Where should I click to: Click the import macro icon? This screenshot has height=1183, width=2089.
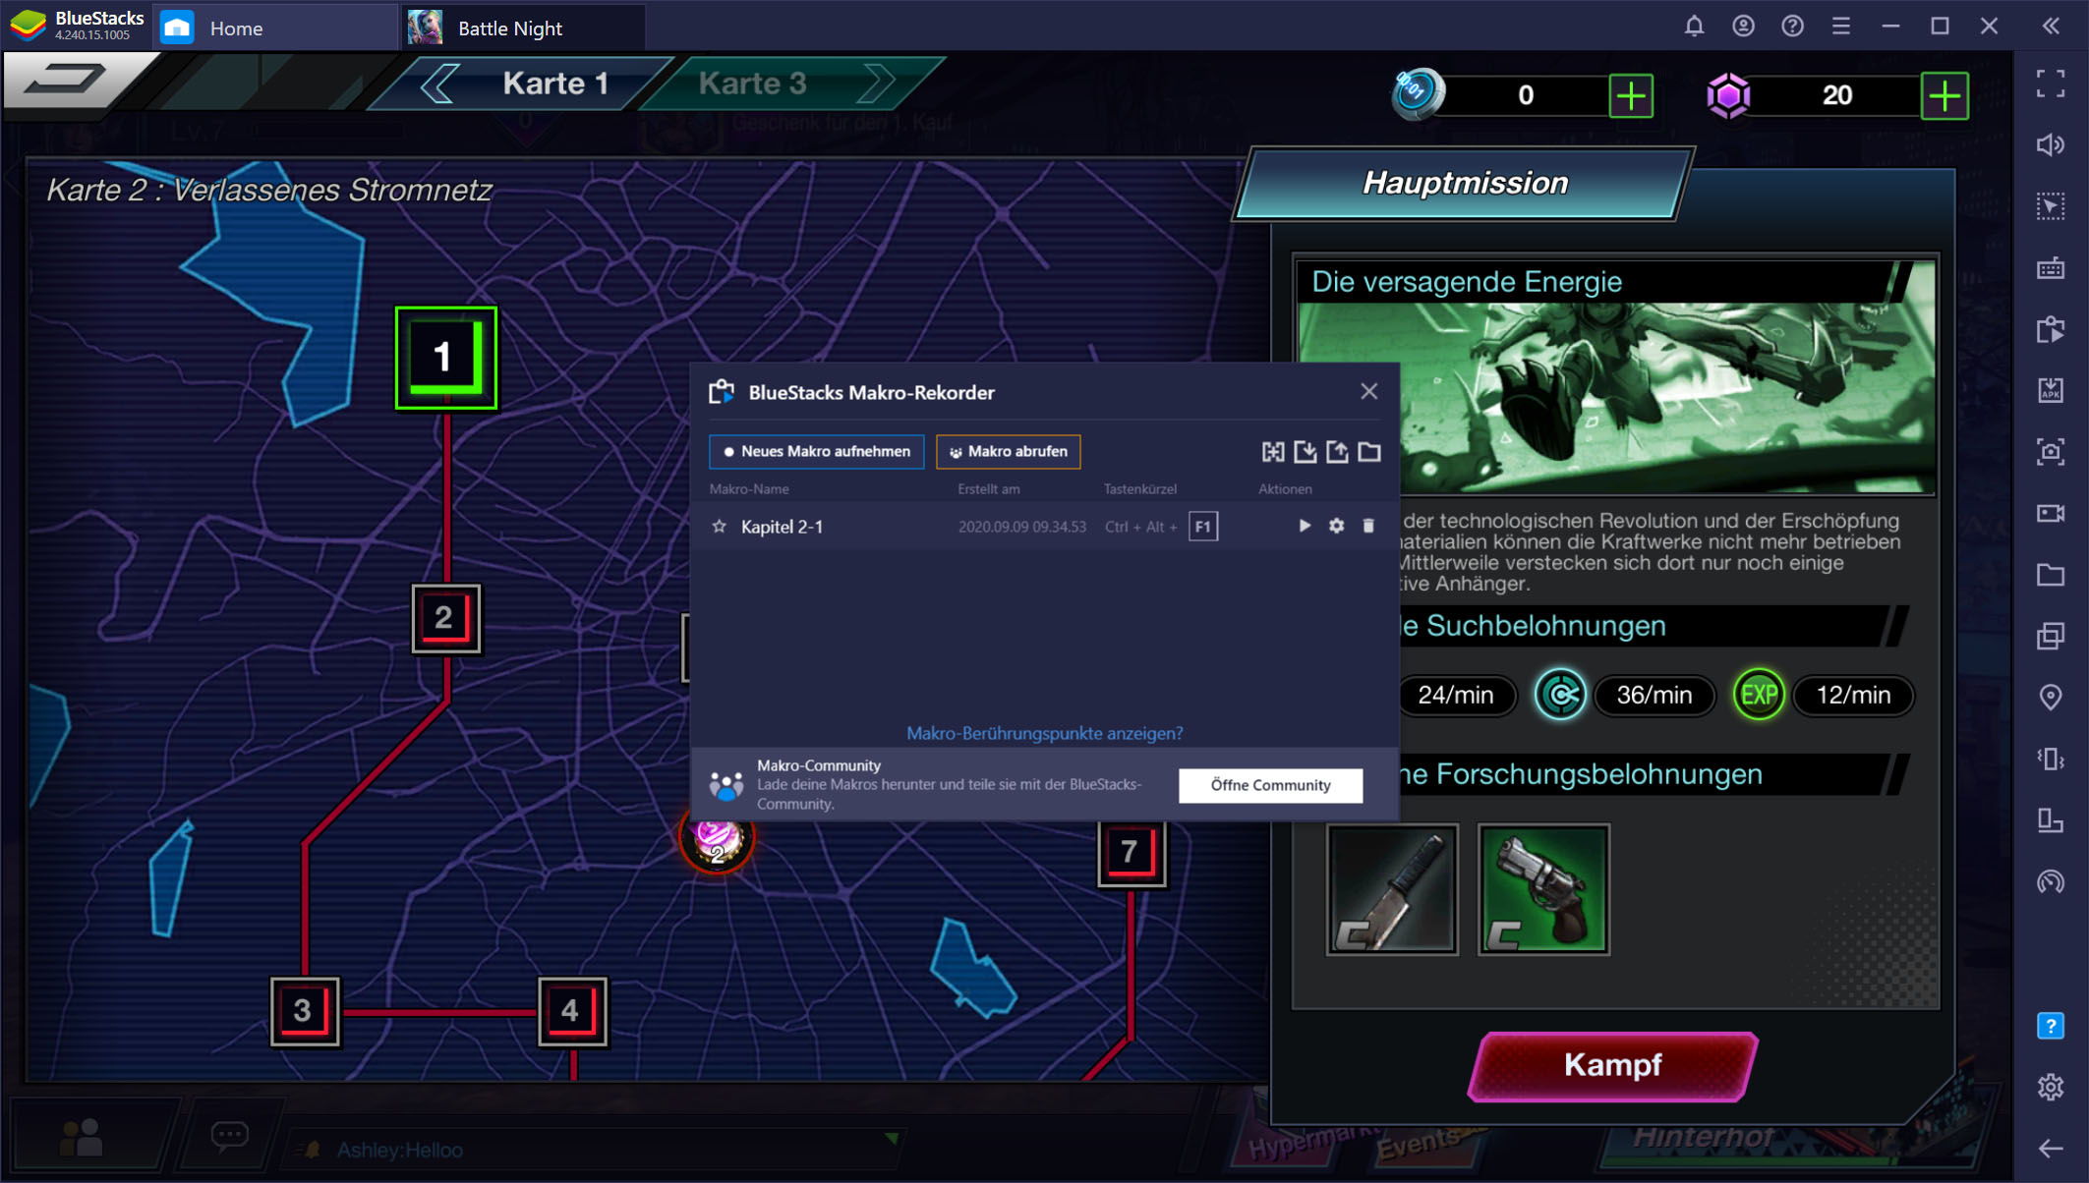(1305, 452)
